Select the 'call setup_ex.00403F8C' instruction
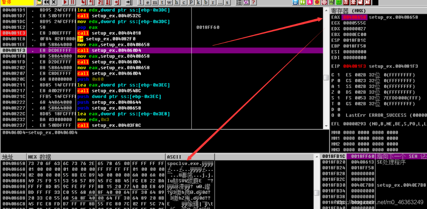The height and width of the screenshot is (209, 427). tap(109, 125)
